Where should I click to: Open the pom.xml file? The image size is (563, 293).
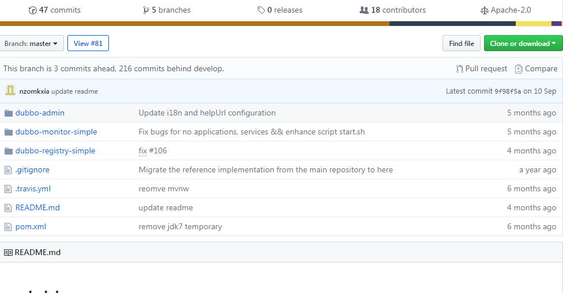pyautogui.click(x=31, y=227)
